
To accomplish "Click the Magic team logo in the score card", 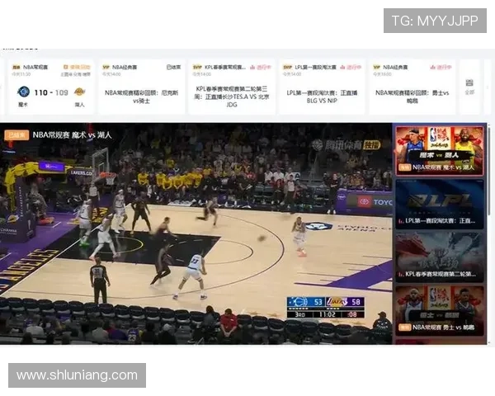I will [23, 92].
